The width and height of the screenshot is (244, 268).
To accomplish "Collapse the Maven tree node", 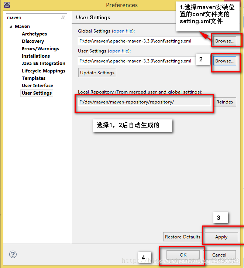I will point(11,27).
